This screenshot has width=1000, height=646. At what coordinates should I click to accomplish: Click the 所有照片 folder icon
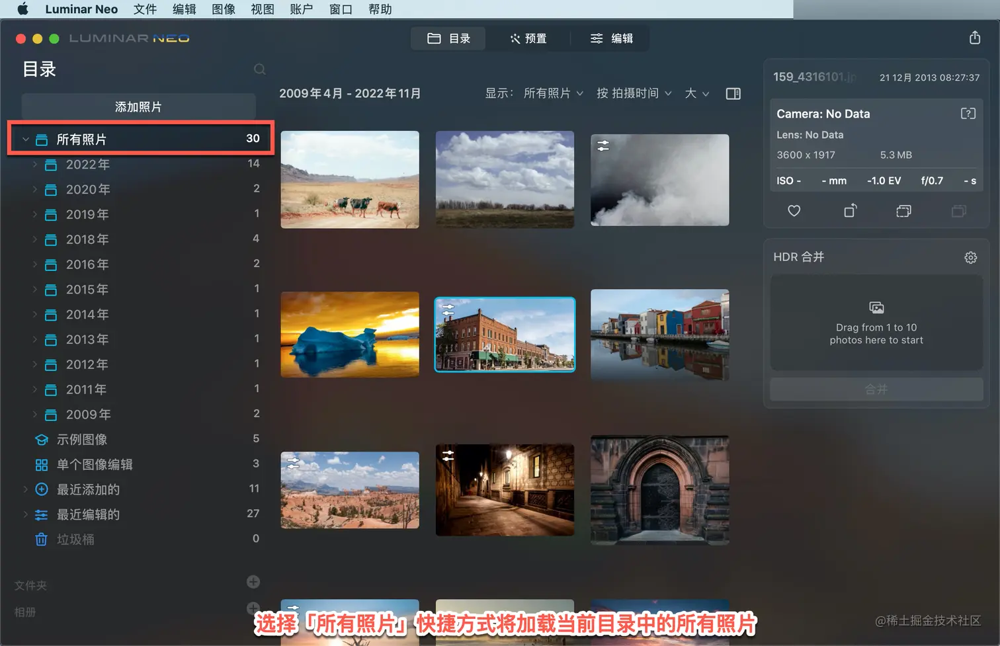tap(42, 140)
